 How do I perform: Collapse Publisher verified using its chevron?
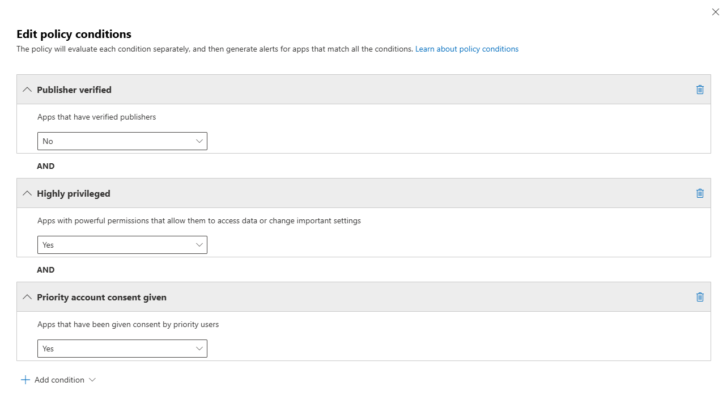pyautogui.click(x=27, y=90)
